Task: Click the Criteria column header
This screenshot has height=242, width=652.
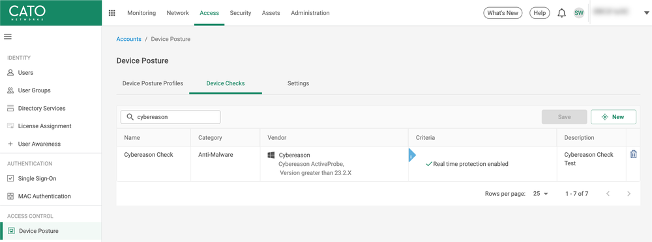Action: (425, 138)
